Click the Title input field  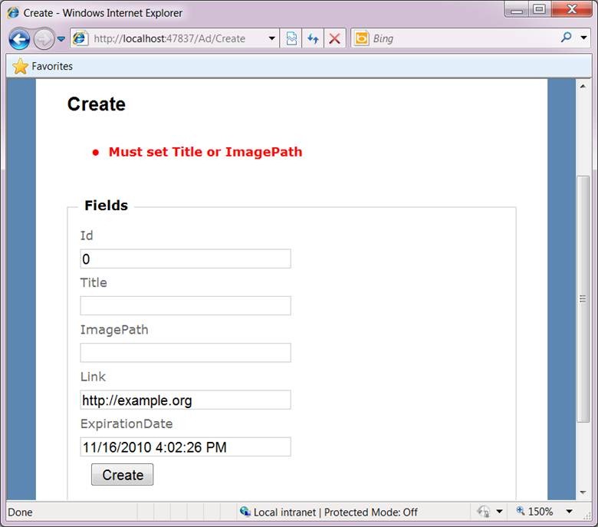point(186,305)
